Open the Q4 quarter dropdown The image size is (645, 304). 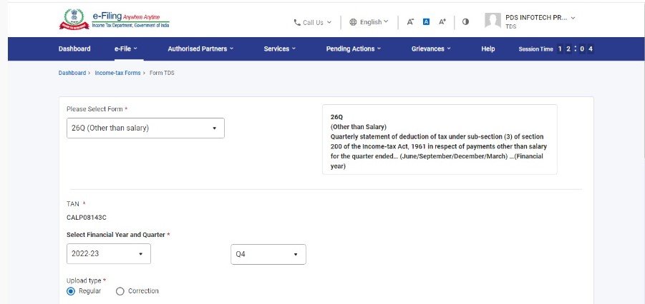(x=268, y=254)
